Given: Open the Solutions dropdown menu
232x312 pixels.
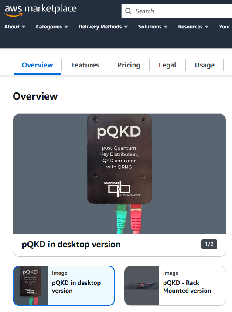Looking at the screenshot, I should pyautogui.click(x=153, y=27).
